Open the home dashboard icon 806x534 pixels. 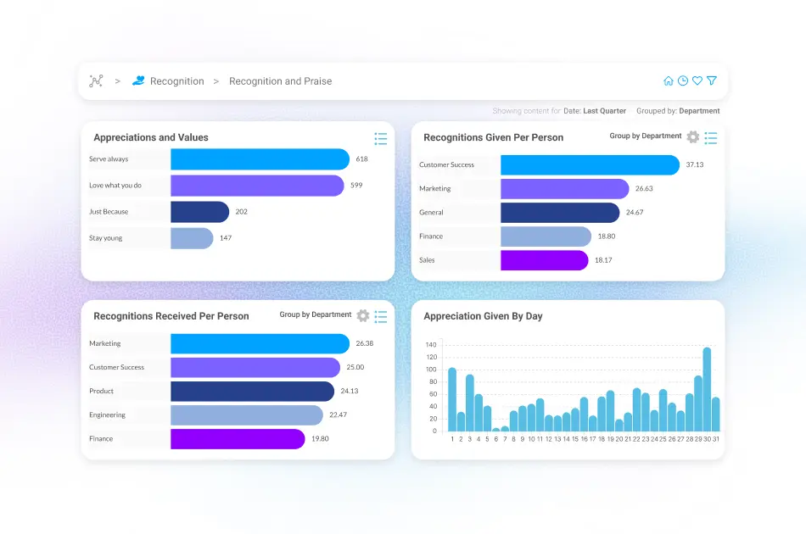pyautogui.click(x=669, y=81)
